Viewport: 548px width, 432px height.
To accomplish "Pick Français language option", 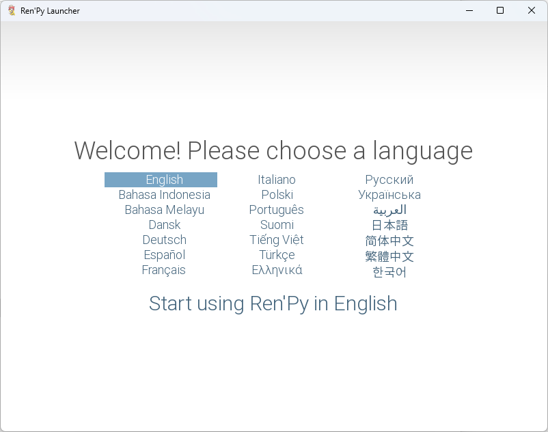I will point(163,270).
